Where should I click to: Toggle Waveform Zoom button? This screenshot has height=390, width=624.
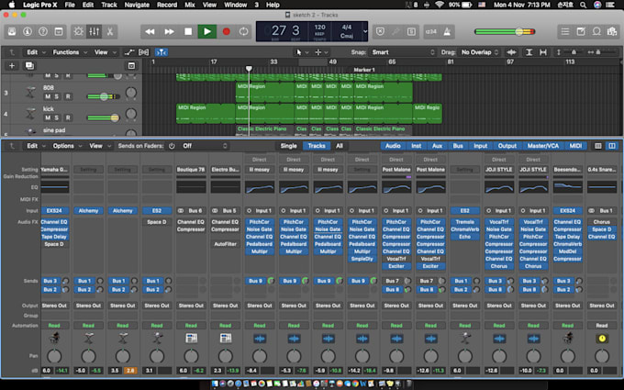pos(511,52)
